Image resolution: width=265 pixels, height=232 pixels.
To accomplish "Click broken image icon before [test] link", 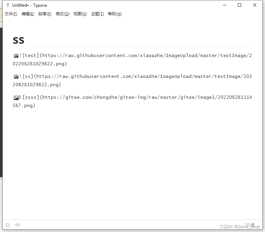I will click(16, 56).
